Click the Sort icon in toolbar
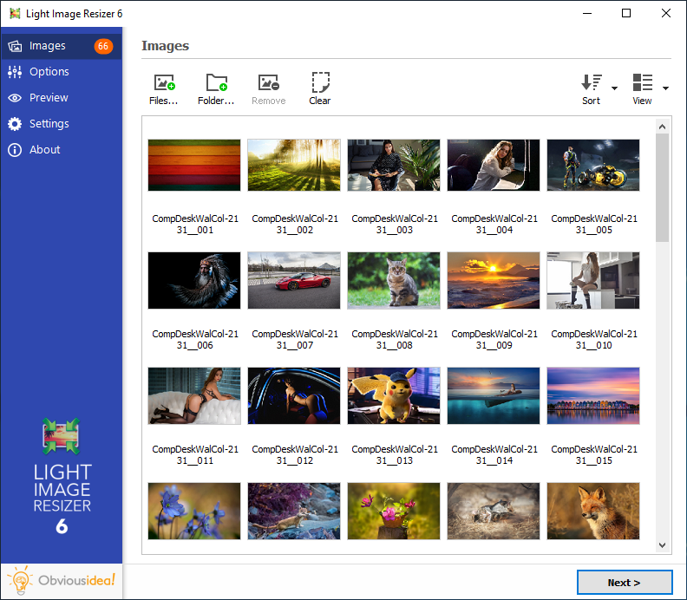 (592, 83)
